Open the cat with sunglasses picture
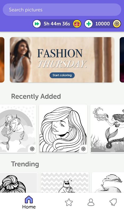The width and height of the screenshot is (124, 212). pos(65,183)
